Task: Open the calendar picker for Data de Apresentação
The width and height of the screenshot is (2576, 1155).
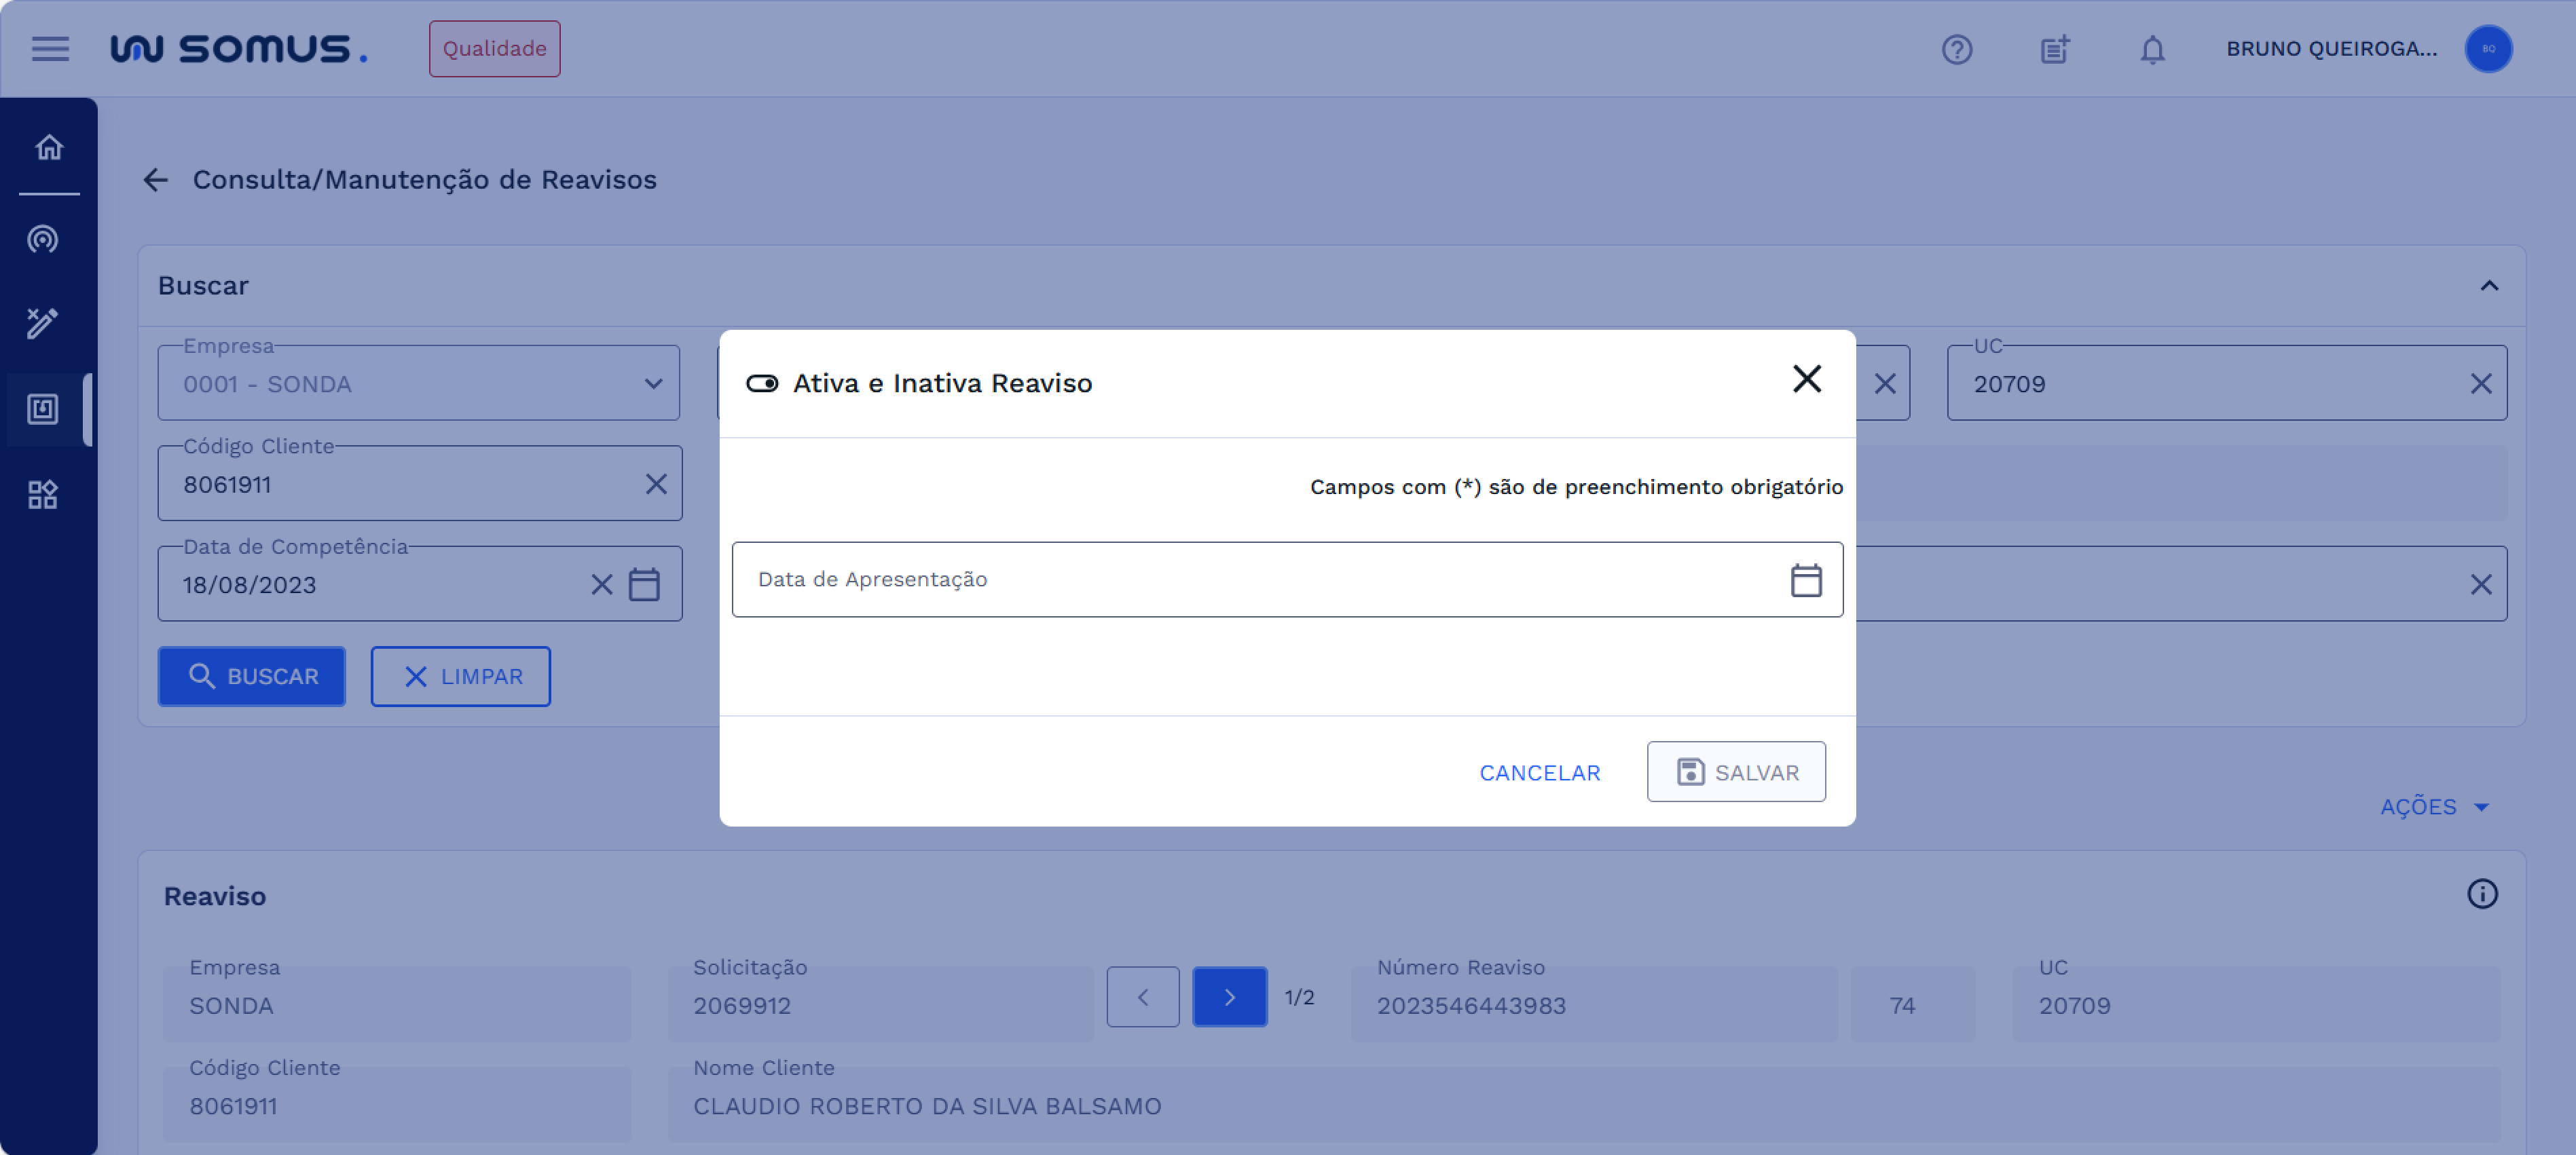Action: click(x=1805, y=580)
